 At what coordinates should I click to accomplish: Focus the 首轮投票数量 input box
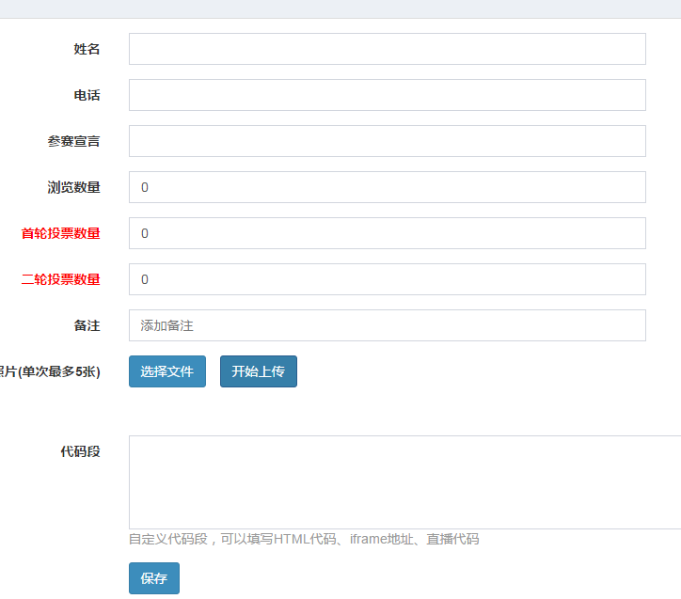pos(387,233)
